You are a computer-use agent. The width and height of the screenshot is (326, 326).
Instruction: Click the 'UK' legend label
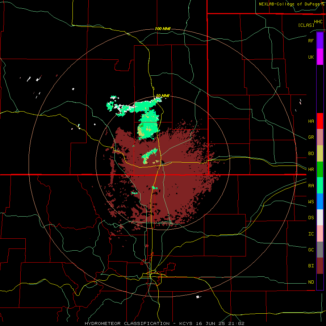coord(311,57)
